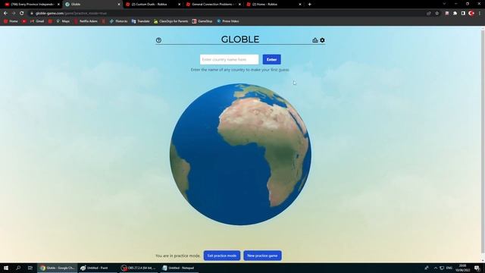The height and width of the screenshot is (273, 485).
Task: Open the GameStop bookmark
Action: (202, 21)
